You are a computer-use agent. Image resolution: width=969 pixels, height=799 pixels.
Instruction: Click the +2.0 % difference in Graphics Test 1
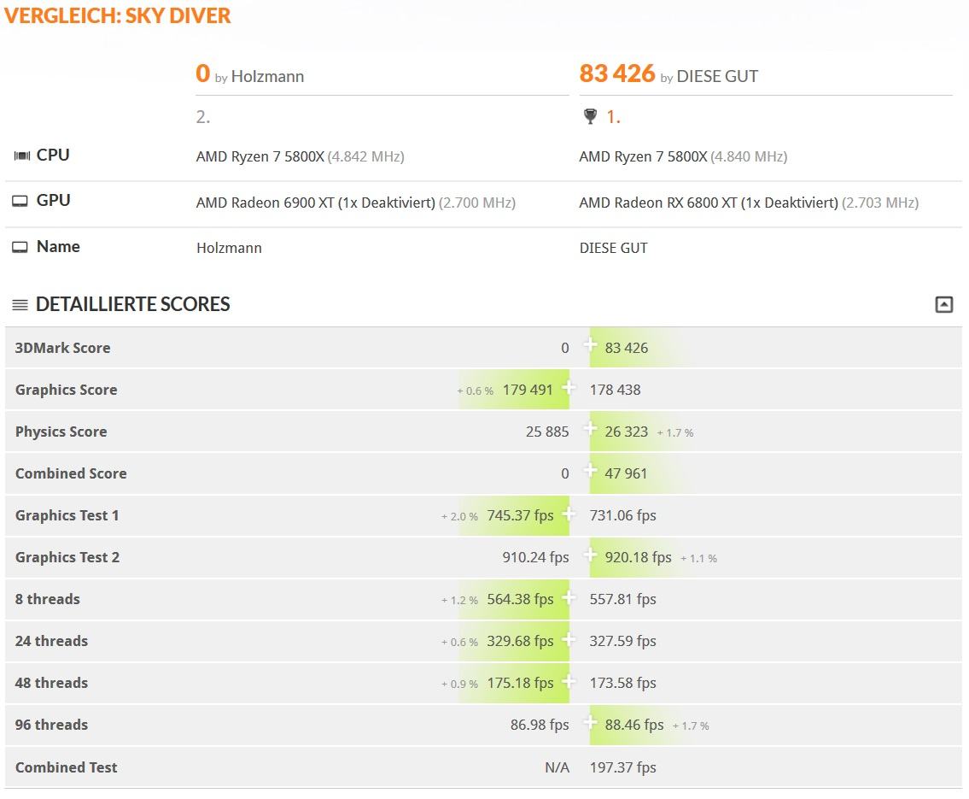pos(459,517)
